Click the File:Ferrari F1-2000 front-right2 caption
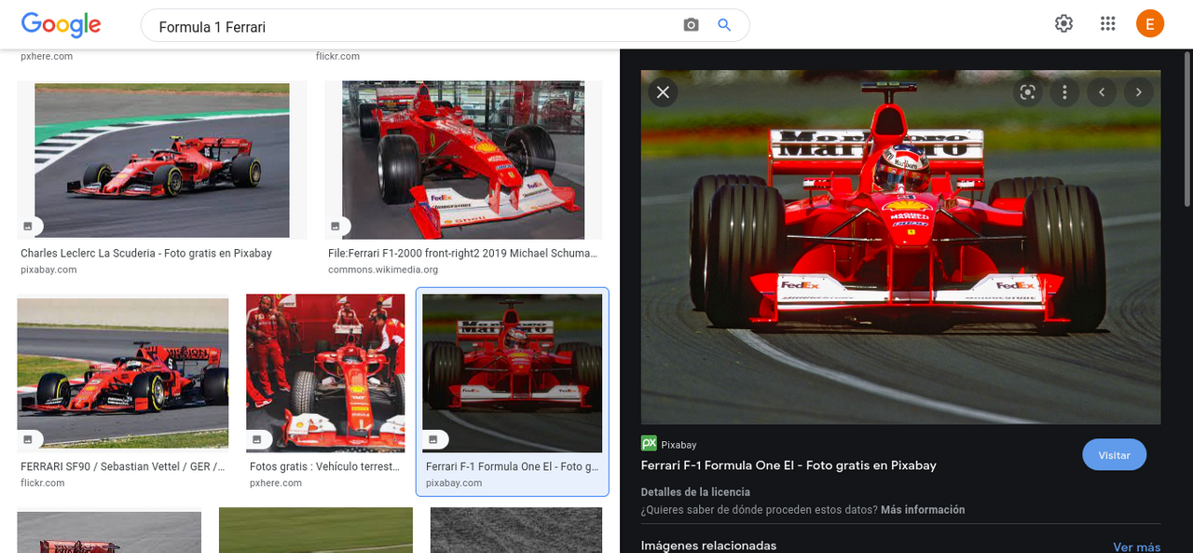 point(462,254)
